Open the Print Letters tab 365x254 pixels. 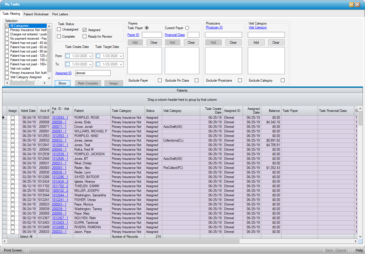(x=60, y=14)
